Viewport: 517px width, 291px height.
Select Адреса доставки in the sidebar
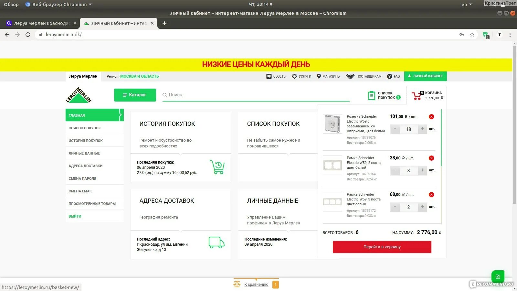click(94, 166)
